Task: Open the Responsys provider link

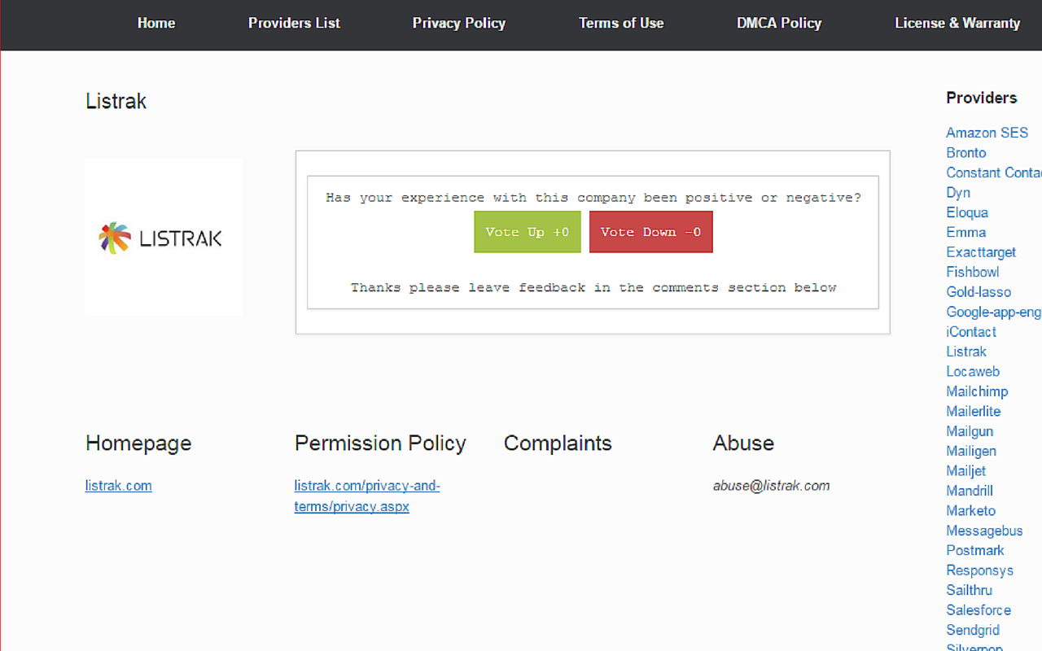Action: pos(979,570)
